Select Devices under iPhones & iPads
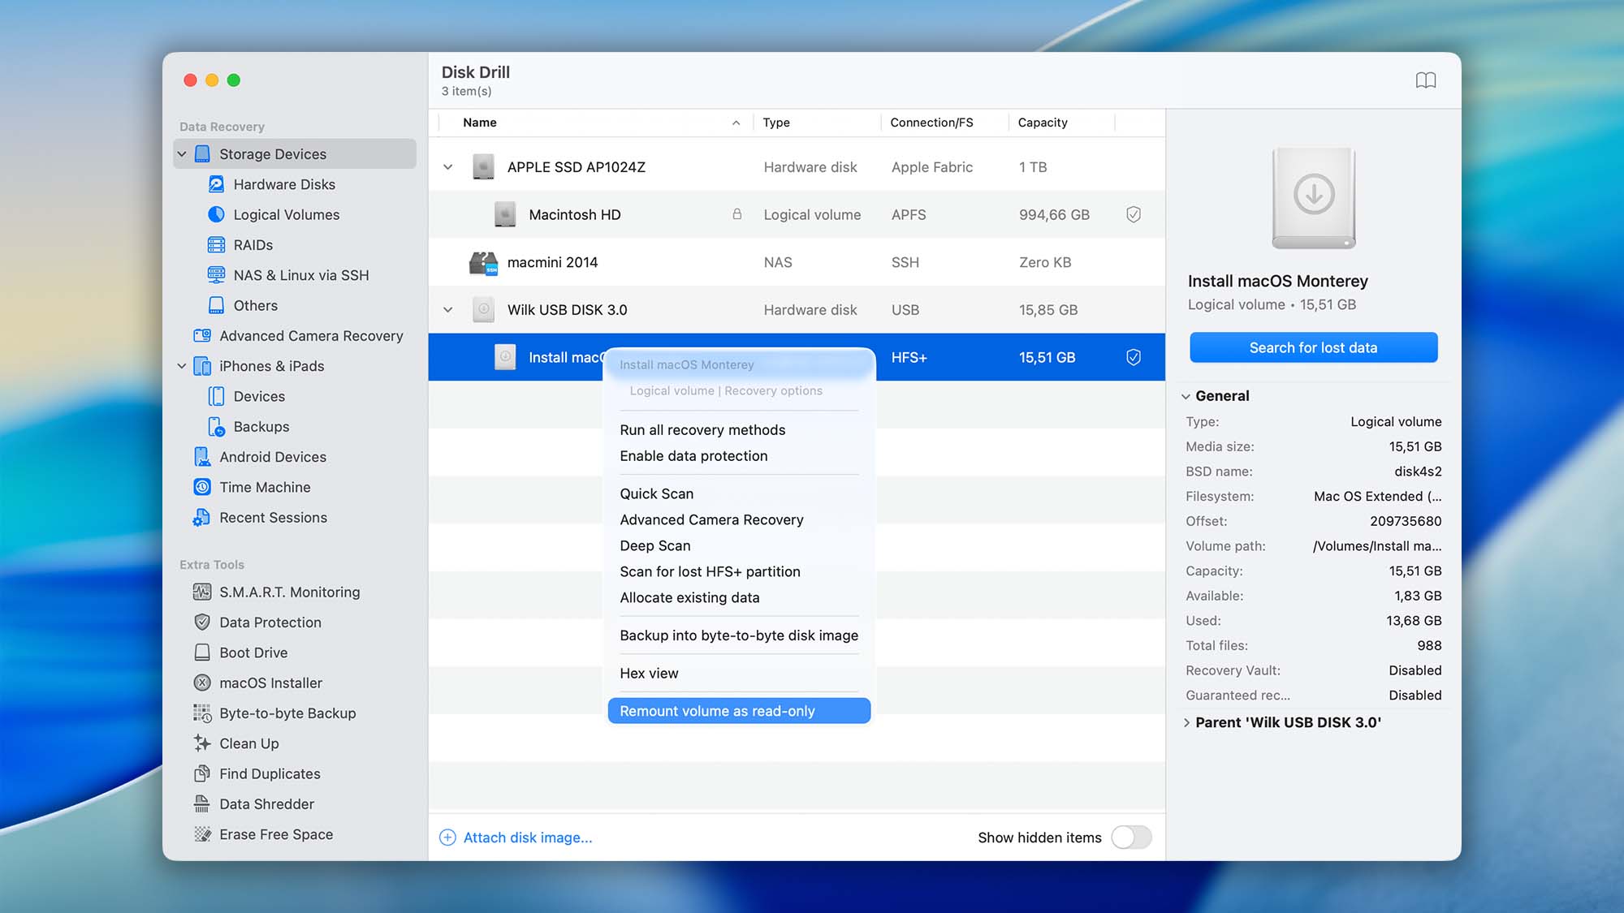 click(x=259, y=396)
